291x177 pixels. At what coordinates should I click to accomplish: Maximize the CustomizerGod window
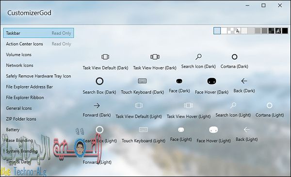tap(263, 5)
